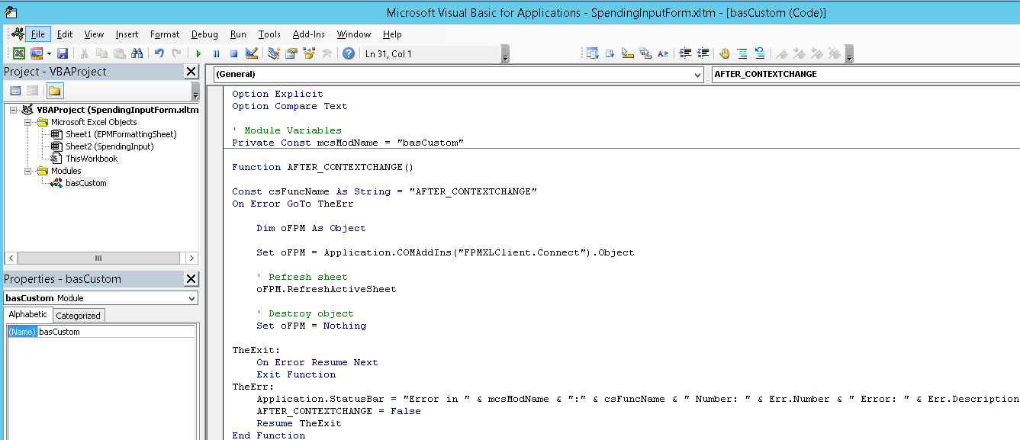Click the basCustom name property field
The width and height of the screenshot is (1020, 440).
pyautogui.click(x=114, y=332)
